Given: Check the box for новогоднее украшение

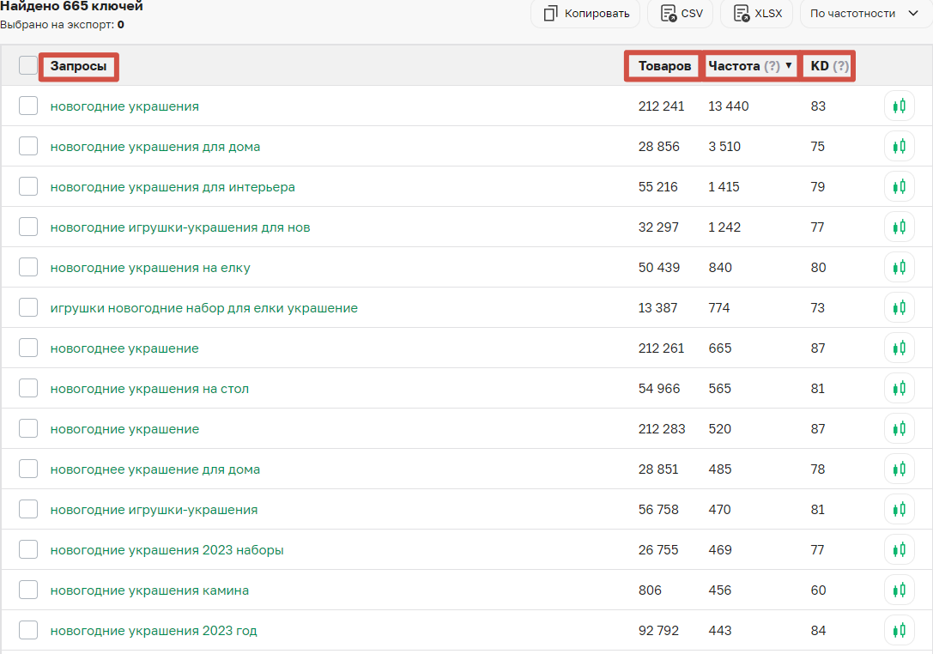Looking at the screenshot, I should [28, 348].
